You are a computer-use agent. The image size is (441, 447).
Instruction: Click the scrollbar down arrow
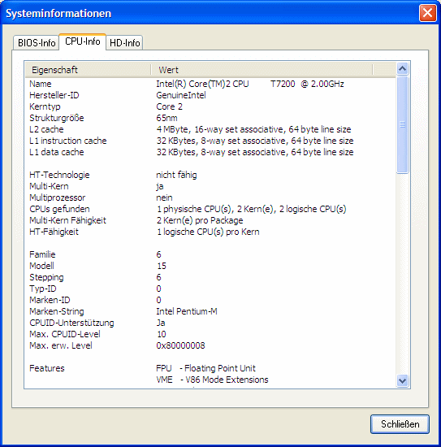[402, 380]
